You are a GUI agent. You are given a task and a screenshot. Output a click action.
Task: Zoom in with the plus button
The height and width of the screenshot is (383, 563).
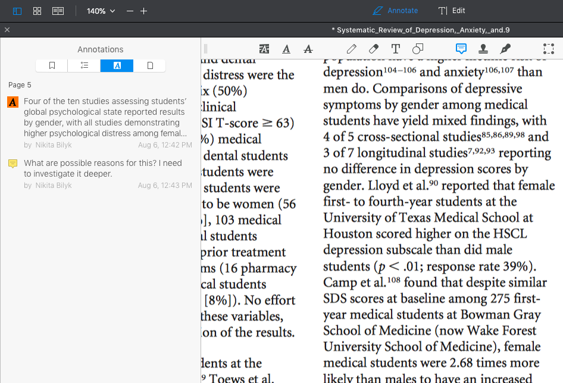point(143,11)
